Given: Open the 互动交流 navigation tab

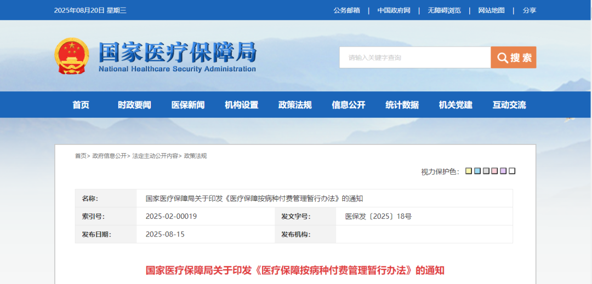Looking at the screenshot, I should (x=509, y=105).
